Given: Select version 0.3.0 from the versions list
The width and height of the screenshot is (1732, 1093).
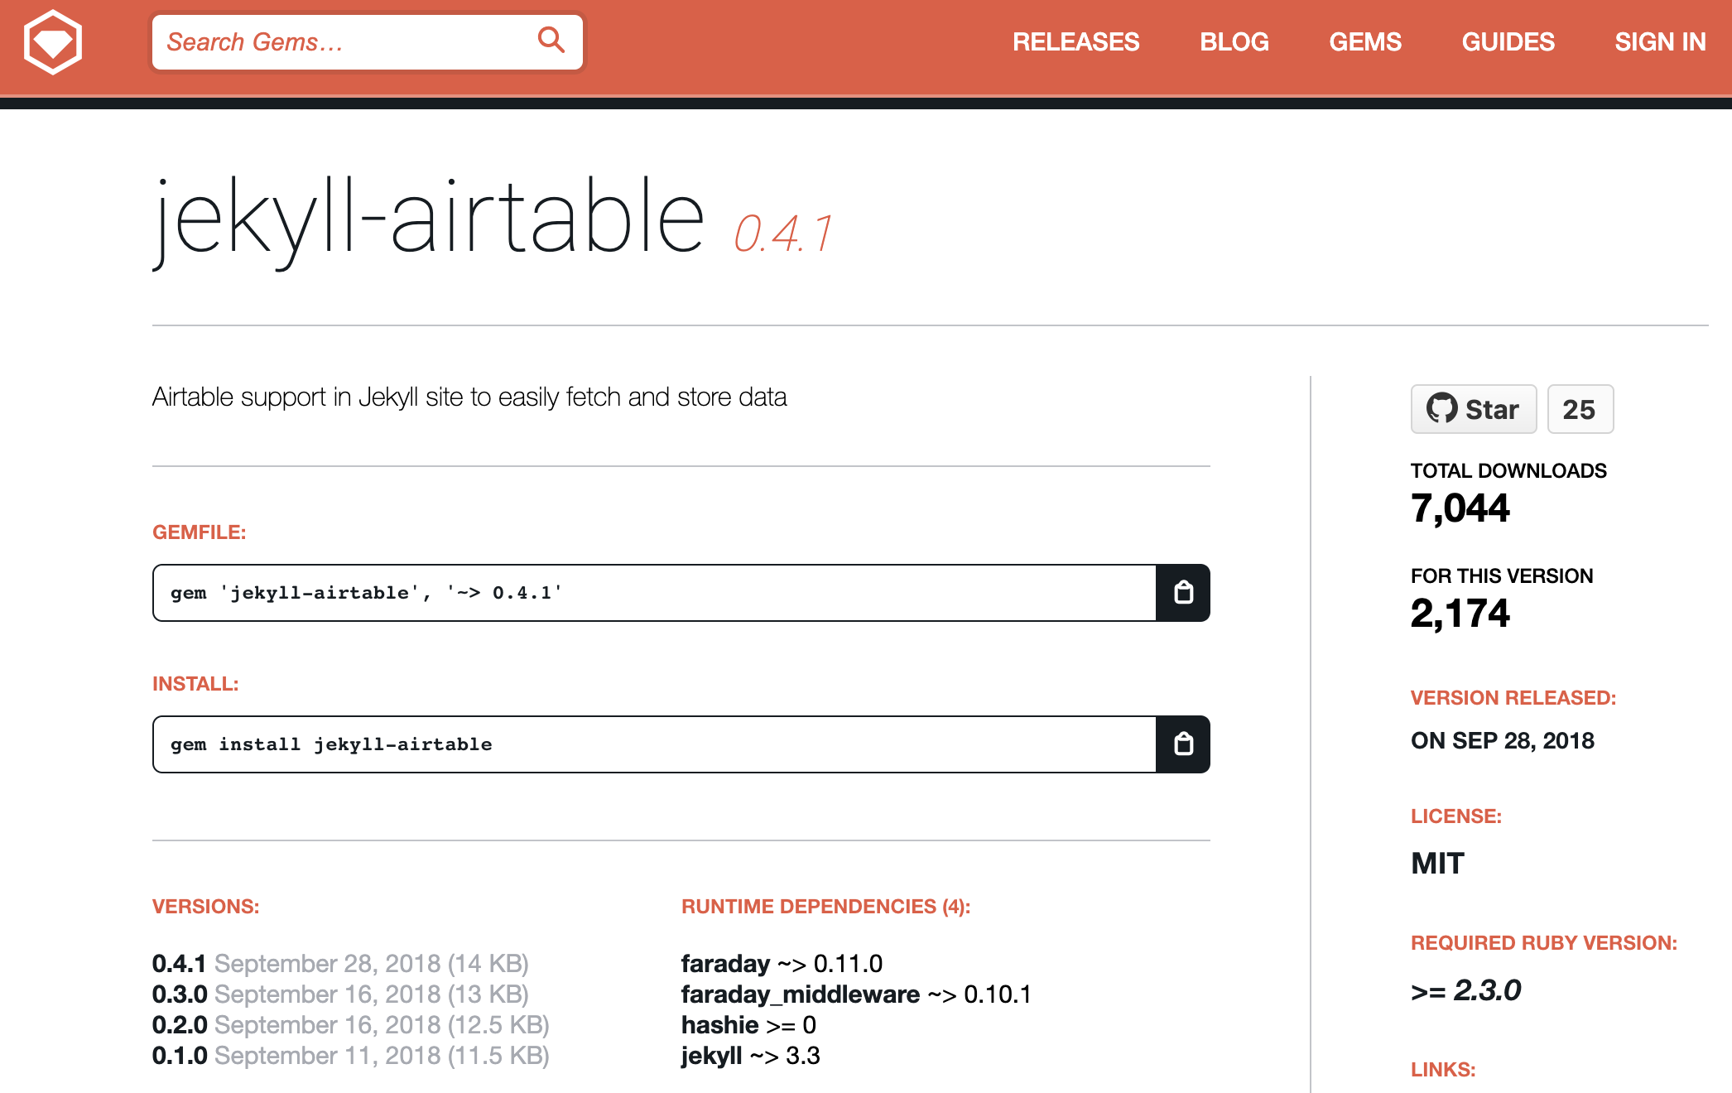Looking at the screenshot, I should 179,994.
